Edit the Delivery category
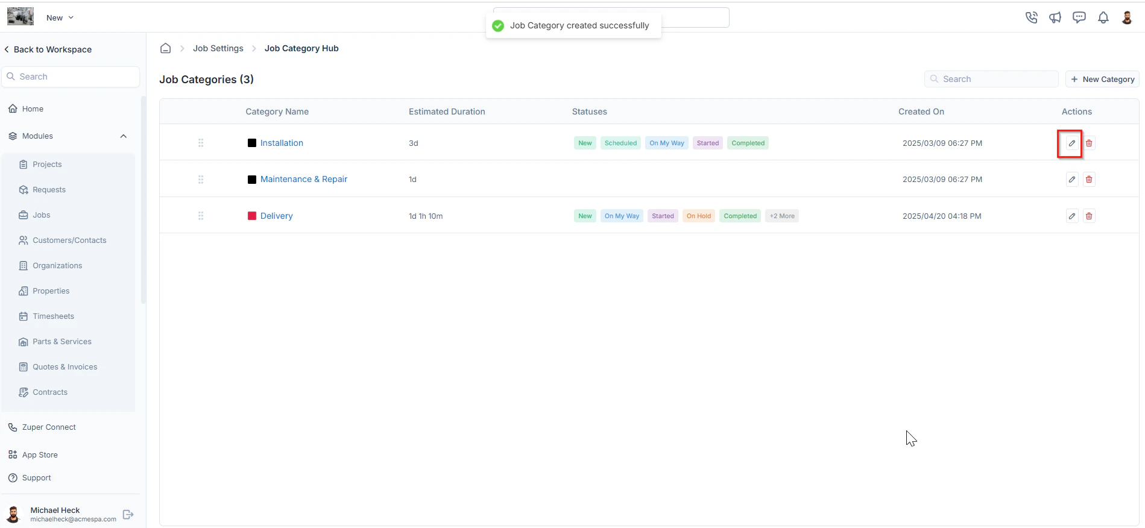 1071,216
